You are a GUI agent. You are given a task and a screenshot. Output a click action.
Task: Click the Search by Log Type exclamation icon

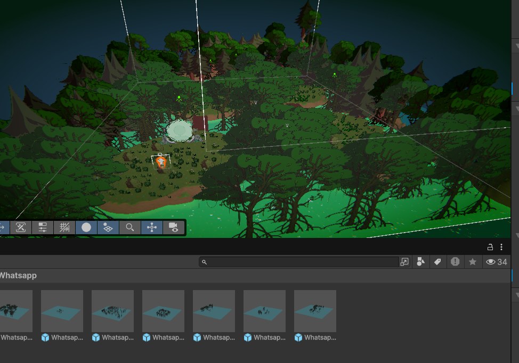click(455, 262)
